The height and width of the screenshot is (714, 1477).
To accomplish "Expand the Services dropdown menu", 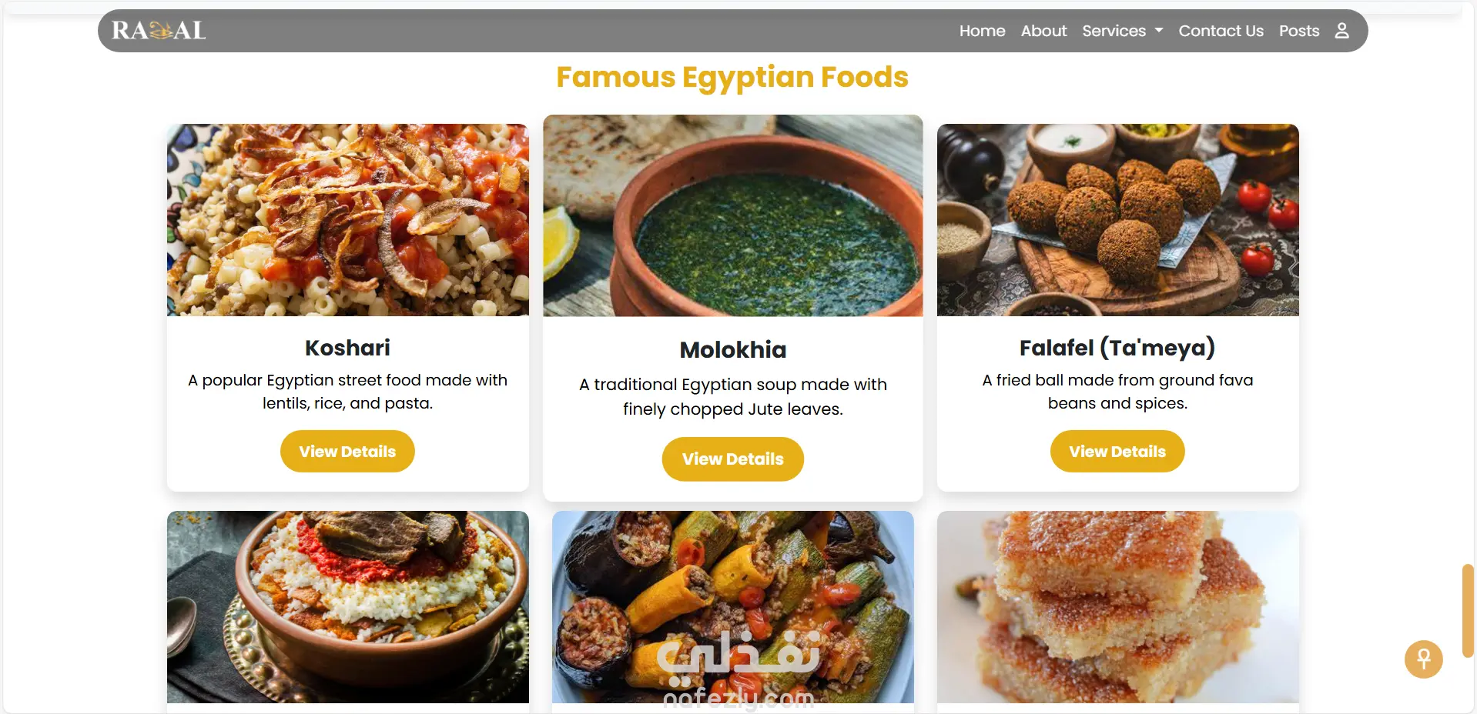I will click(x=1122, y=31).
